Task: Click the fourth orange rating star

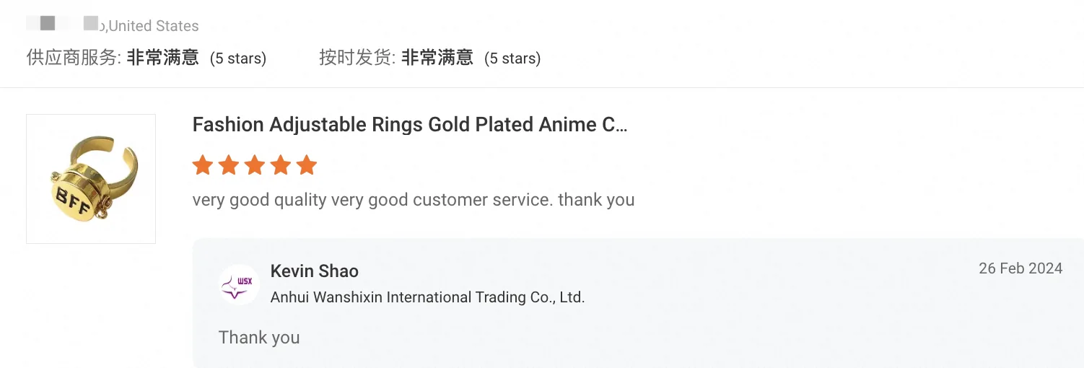Action: pyautogui.click(x=281, y=165)
